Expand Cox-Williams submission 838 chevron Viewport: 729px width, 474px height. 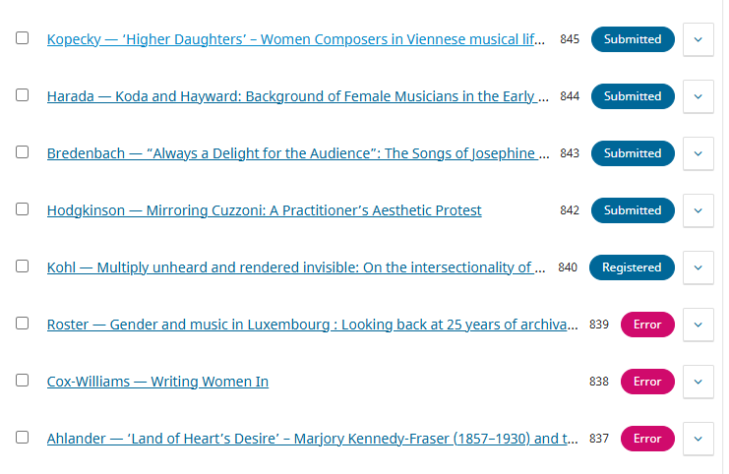(x=698, y=382)
